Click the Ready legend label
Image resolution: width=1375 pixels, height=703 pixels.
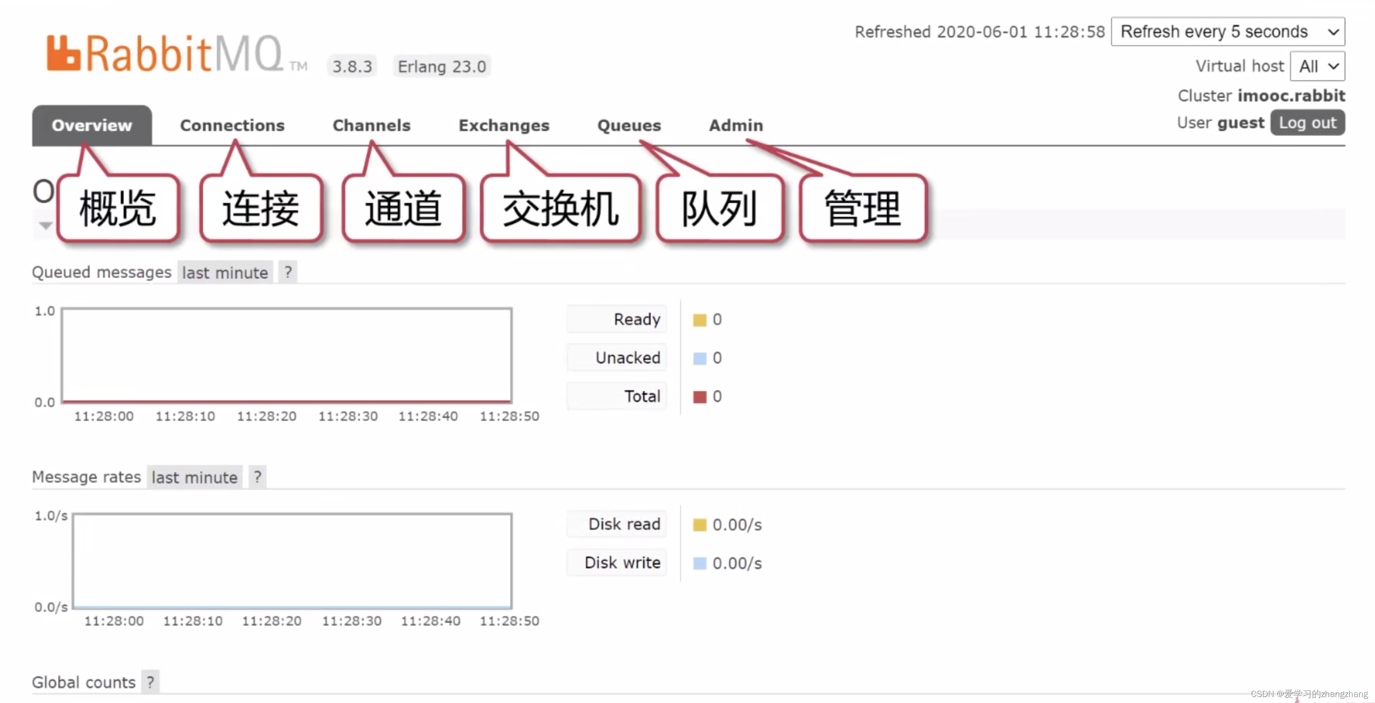pyautogui.click(x=617, y=319)
